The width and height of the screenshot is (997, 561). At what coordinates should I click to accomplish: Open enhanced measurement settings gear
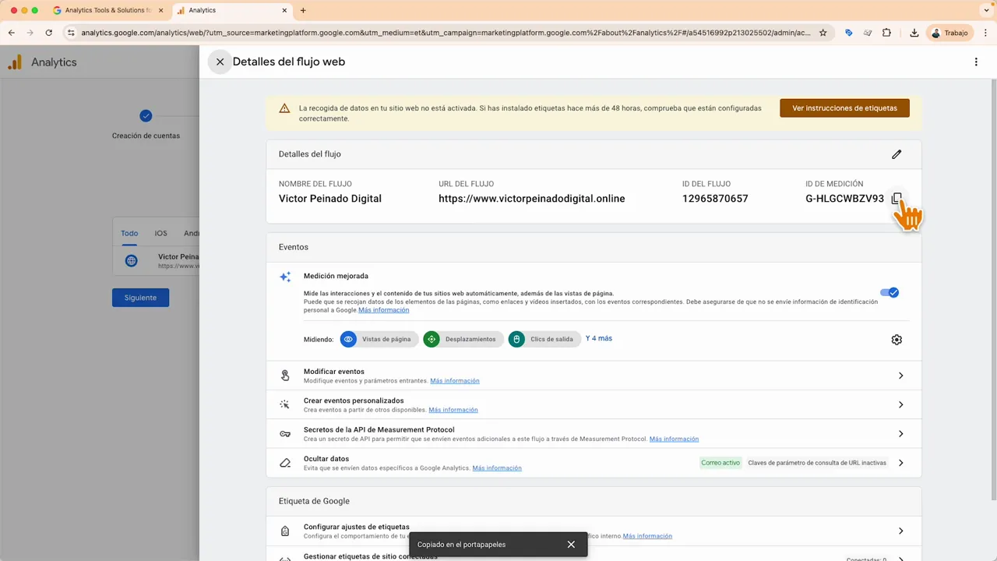(x=897, y=339)
